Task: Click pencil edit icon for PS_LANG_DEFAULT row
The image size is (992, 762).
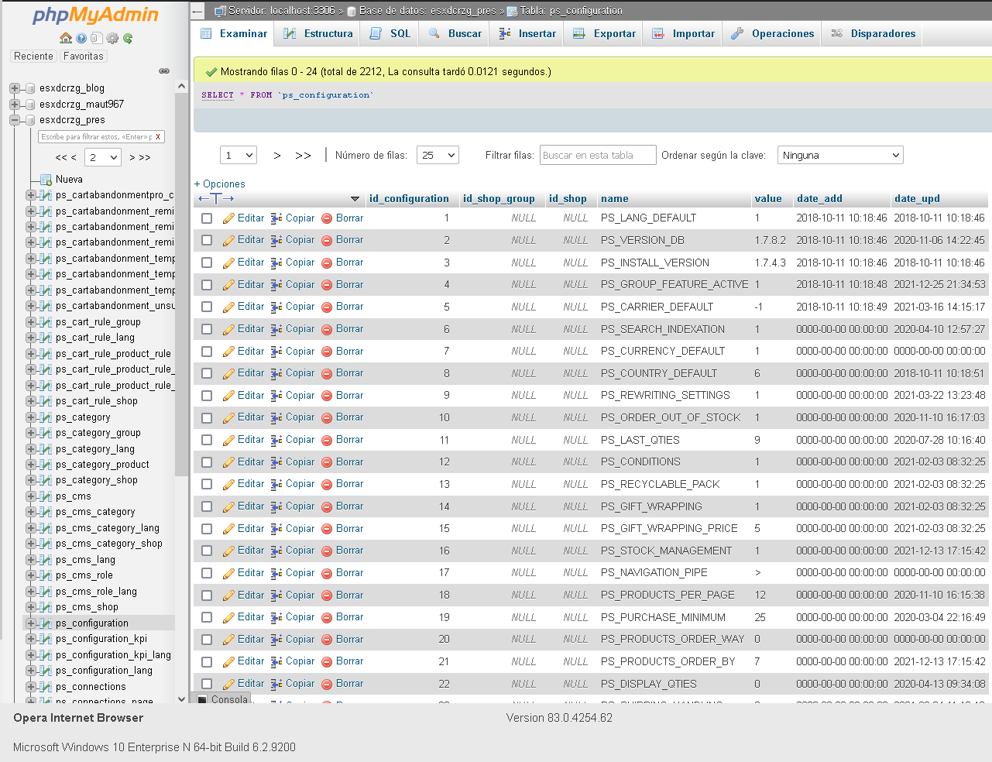Action: (228, 219)
